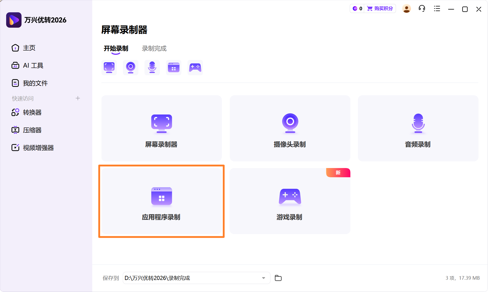Click the headset support icon
The image size is (488, 292).
point(422,8)
